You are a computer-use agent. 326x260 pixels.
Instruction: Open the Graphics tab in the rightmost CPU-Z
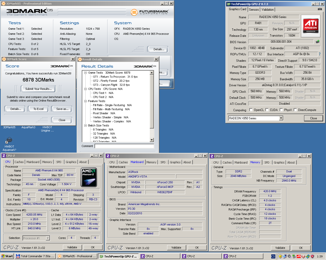[279, 162]
